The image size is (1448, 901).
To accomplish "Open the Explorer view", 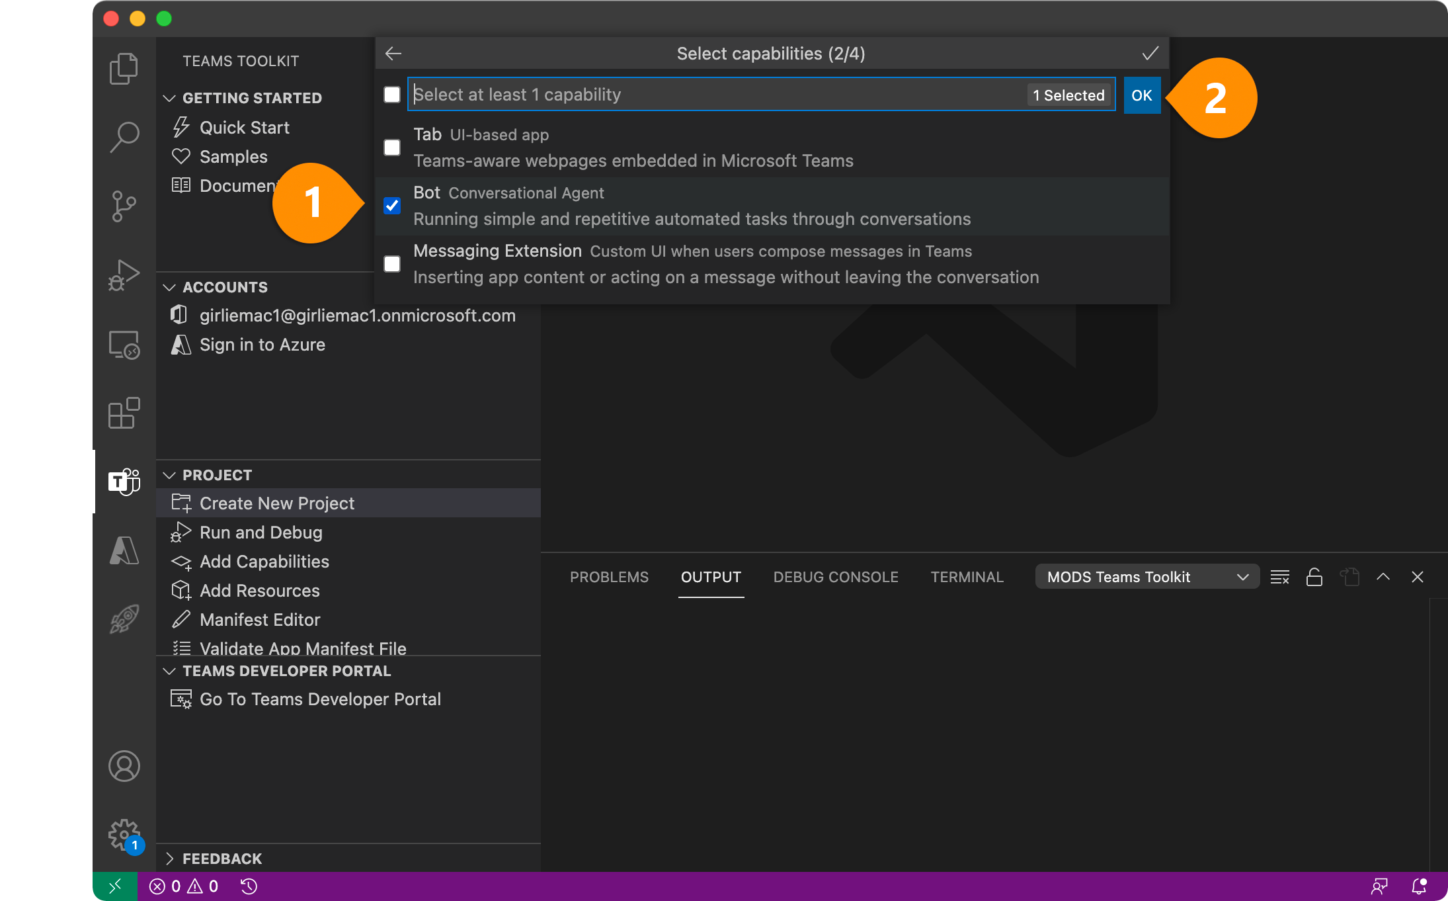I will point(124,68).
